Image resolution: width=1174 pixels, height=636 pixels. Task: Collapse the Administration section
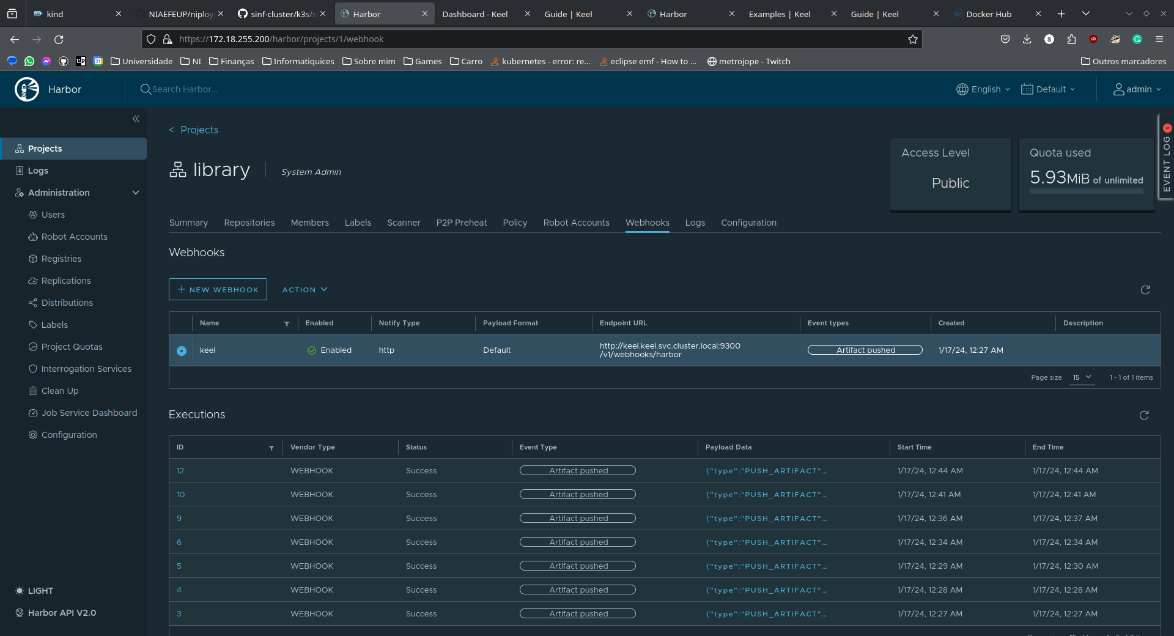pos(136,193)
